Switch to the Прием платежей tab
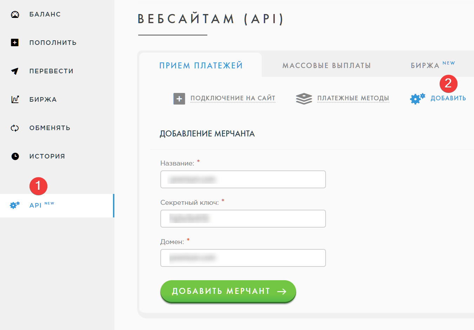Screen dimensions: 474x330 point(201,66)
